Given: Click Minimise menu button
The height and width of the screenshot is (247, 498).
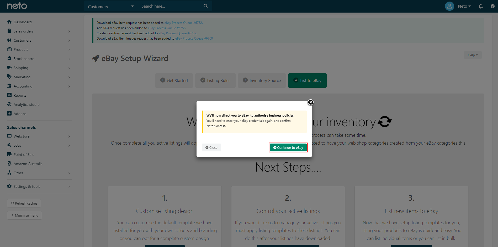Looking at the screenshot, I should 24,215.
